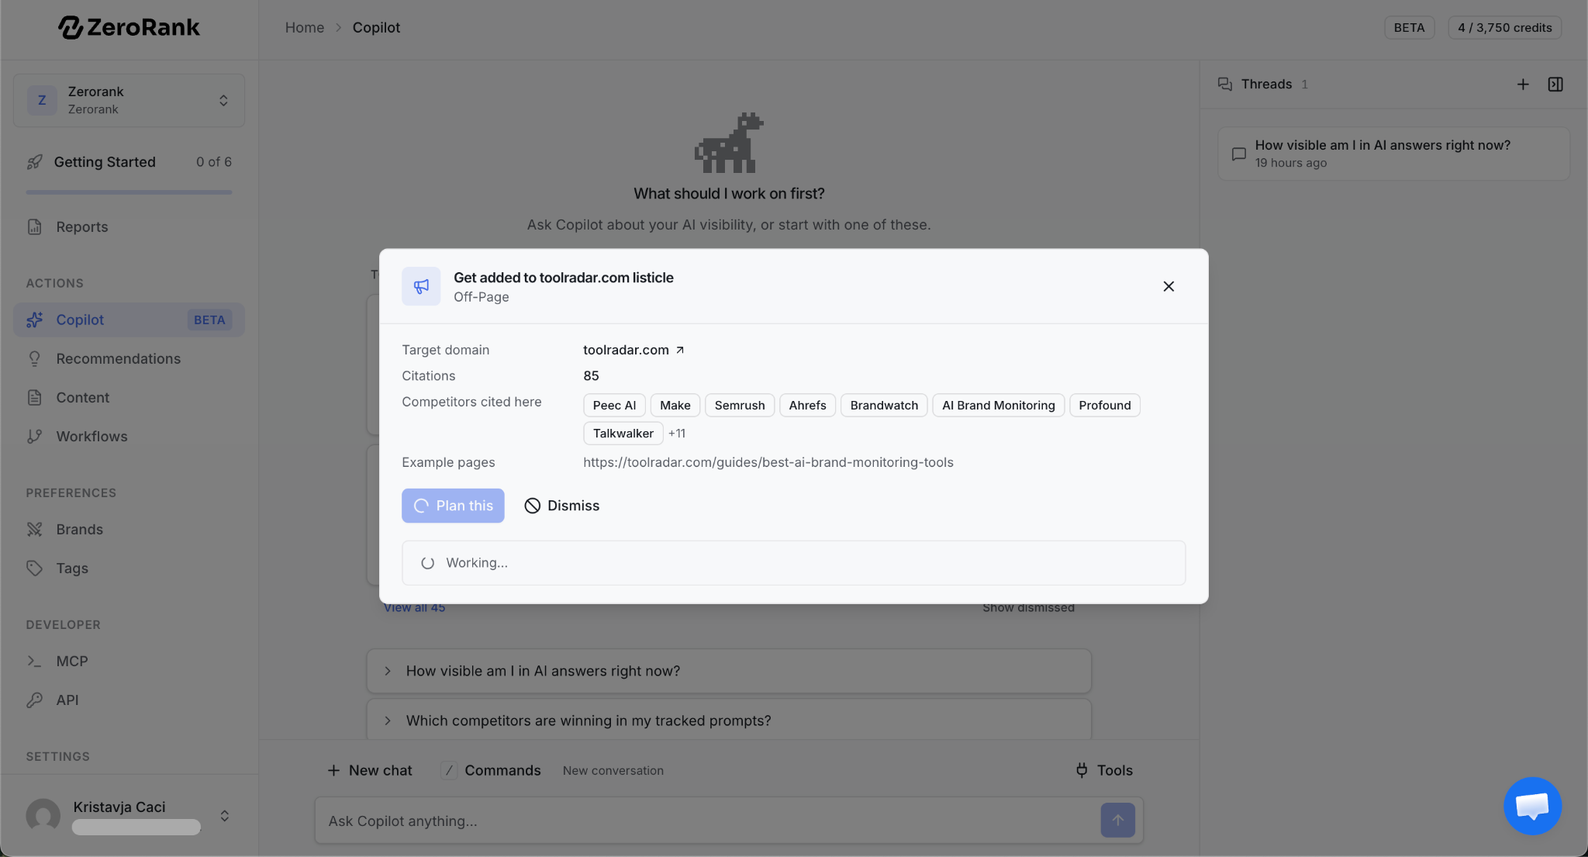Click the Tags label icon

pyautogui.click(x=34, y=568)
